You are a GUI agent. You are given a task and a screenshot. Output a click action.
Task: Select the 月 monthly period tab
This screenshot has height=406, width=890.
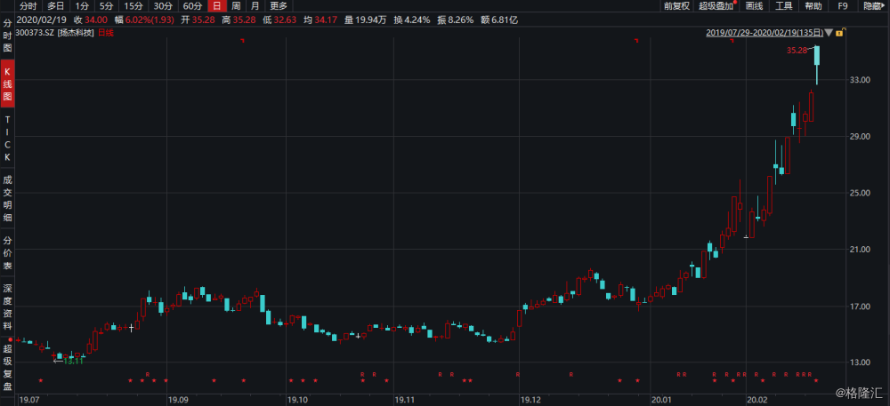click(255, 6)
